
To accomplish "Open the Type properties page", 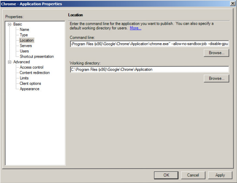I will [x=24, y=35].
